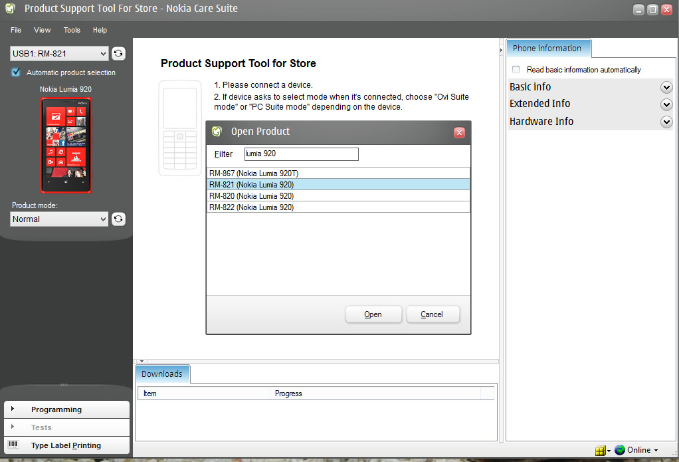679x462 pixels.
Task: Open the View menu
Action: pyautogui.click(x=43, y=30)
